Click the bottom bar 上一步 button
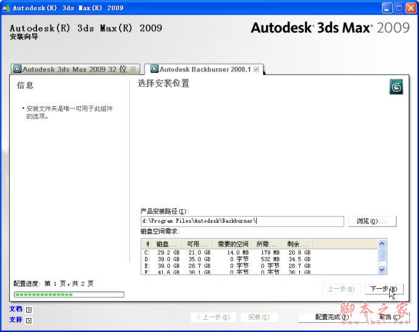Screen dimensions: 419x332 tap(213, 317)
